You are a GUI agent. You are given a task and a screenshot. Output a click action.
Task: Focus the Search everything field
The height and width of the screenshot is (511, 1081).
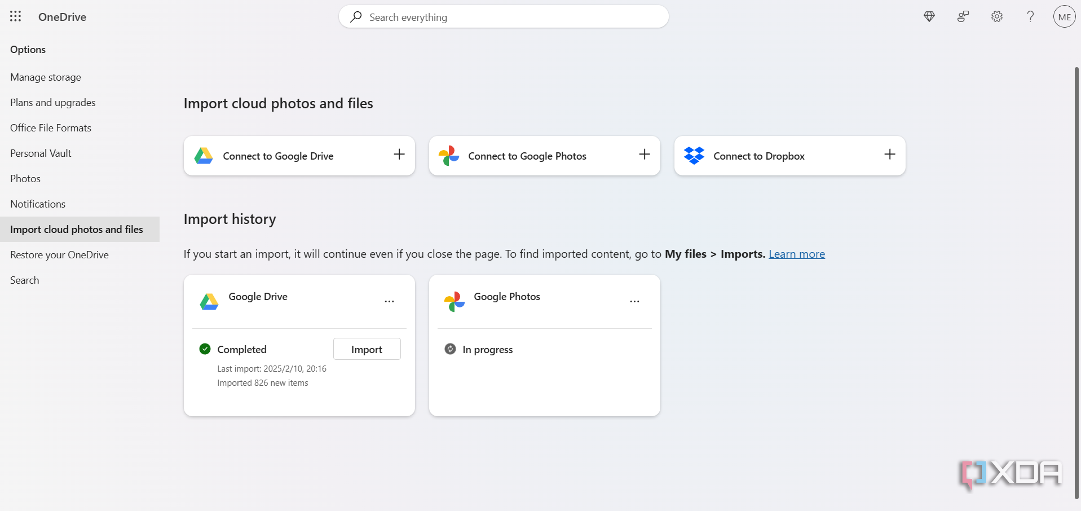(x=504, y=17)
